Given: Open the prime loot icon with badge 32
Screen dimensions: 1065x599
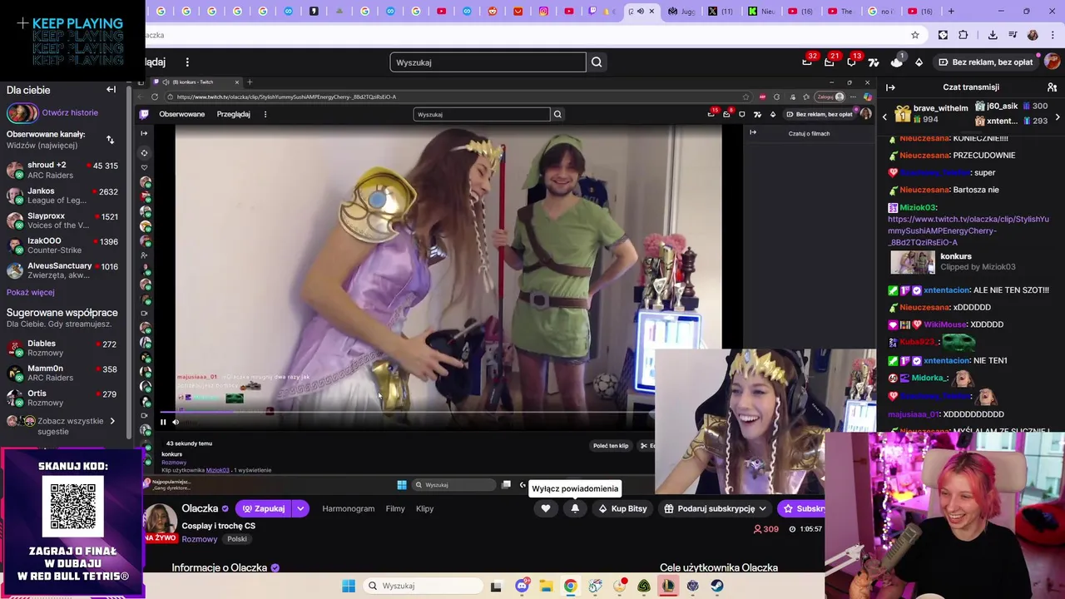Looking at the screenshot, I should [807, 62].
